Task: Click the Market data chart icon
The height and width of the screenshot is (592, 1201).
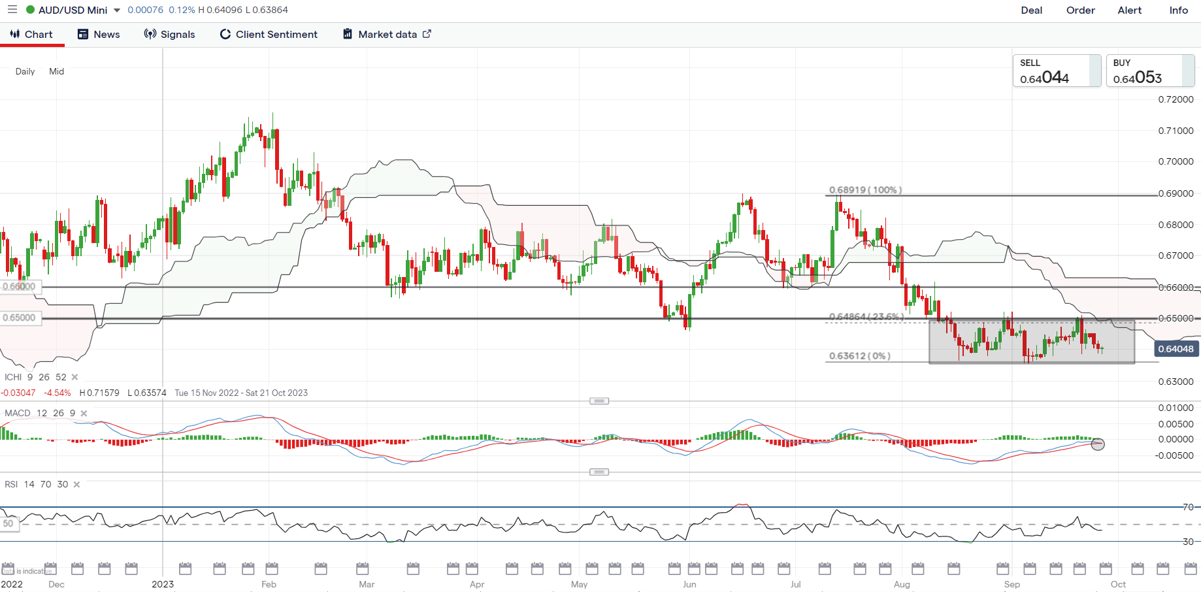Action: coord(348,34)
